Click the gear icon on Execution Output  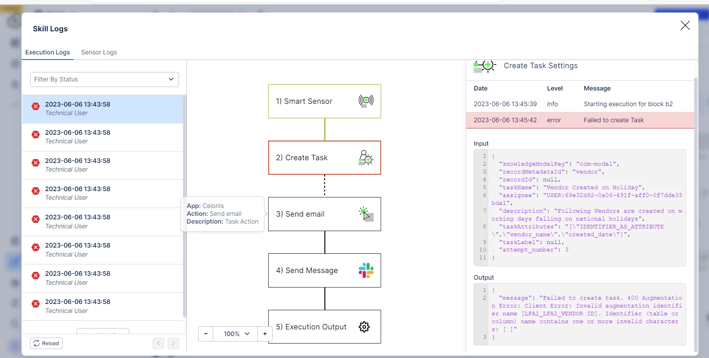click(364, 327)
